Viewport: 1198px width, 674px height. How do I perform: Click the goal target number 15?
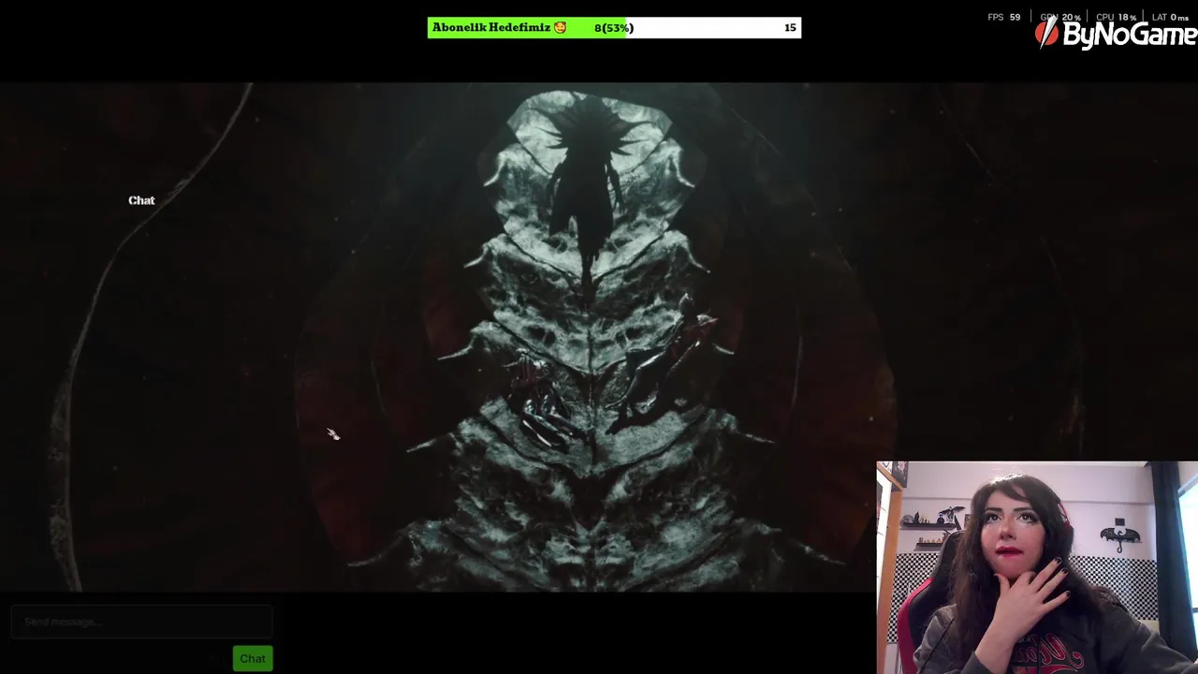(790, 28)
